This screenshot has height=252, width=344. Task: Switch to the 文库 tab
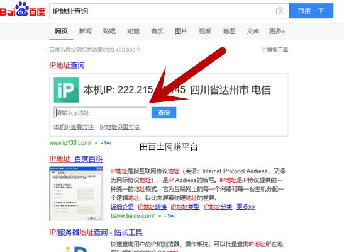(253, 31)
